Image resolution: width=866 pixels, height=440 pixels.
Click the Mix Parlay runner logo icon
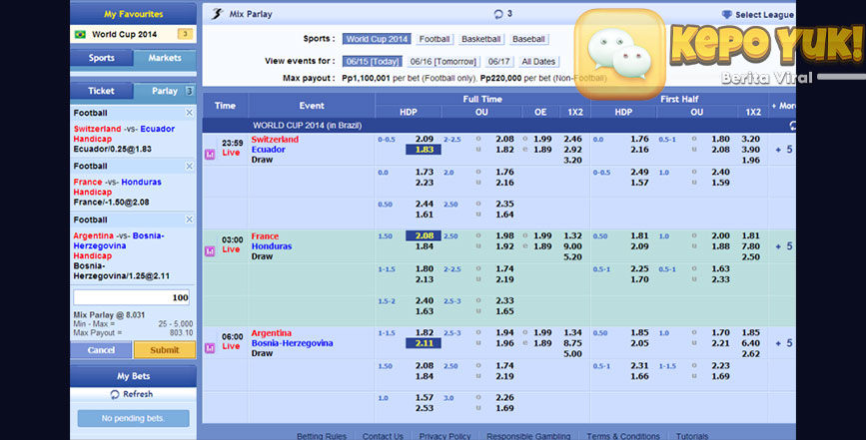[x=217, y=14]
